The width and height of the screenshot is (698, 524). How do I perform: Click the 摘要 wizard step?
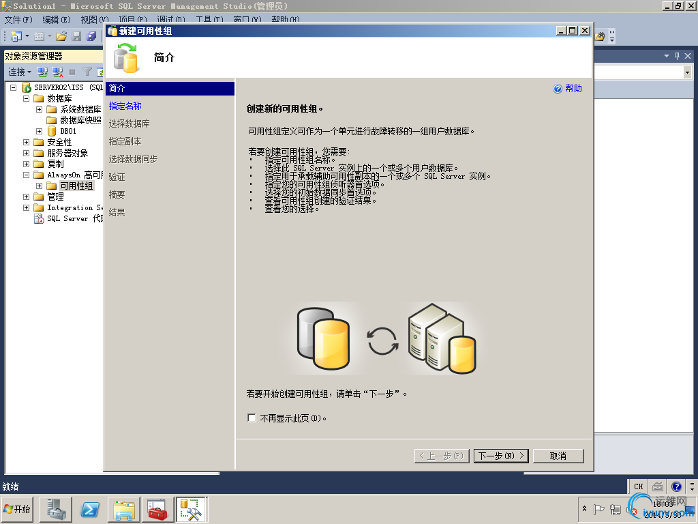[117, 195]
